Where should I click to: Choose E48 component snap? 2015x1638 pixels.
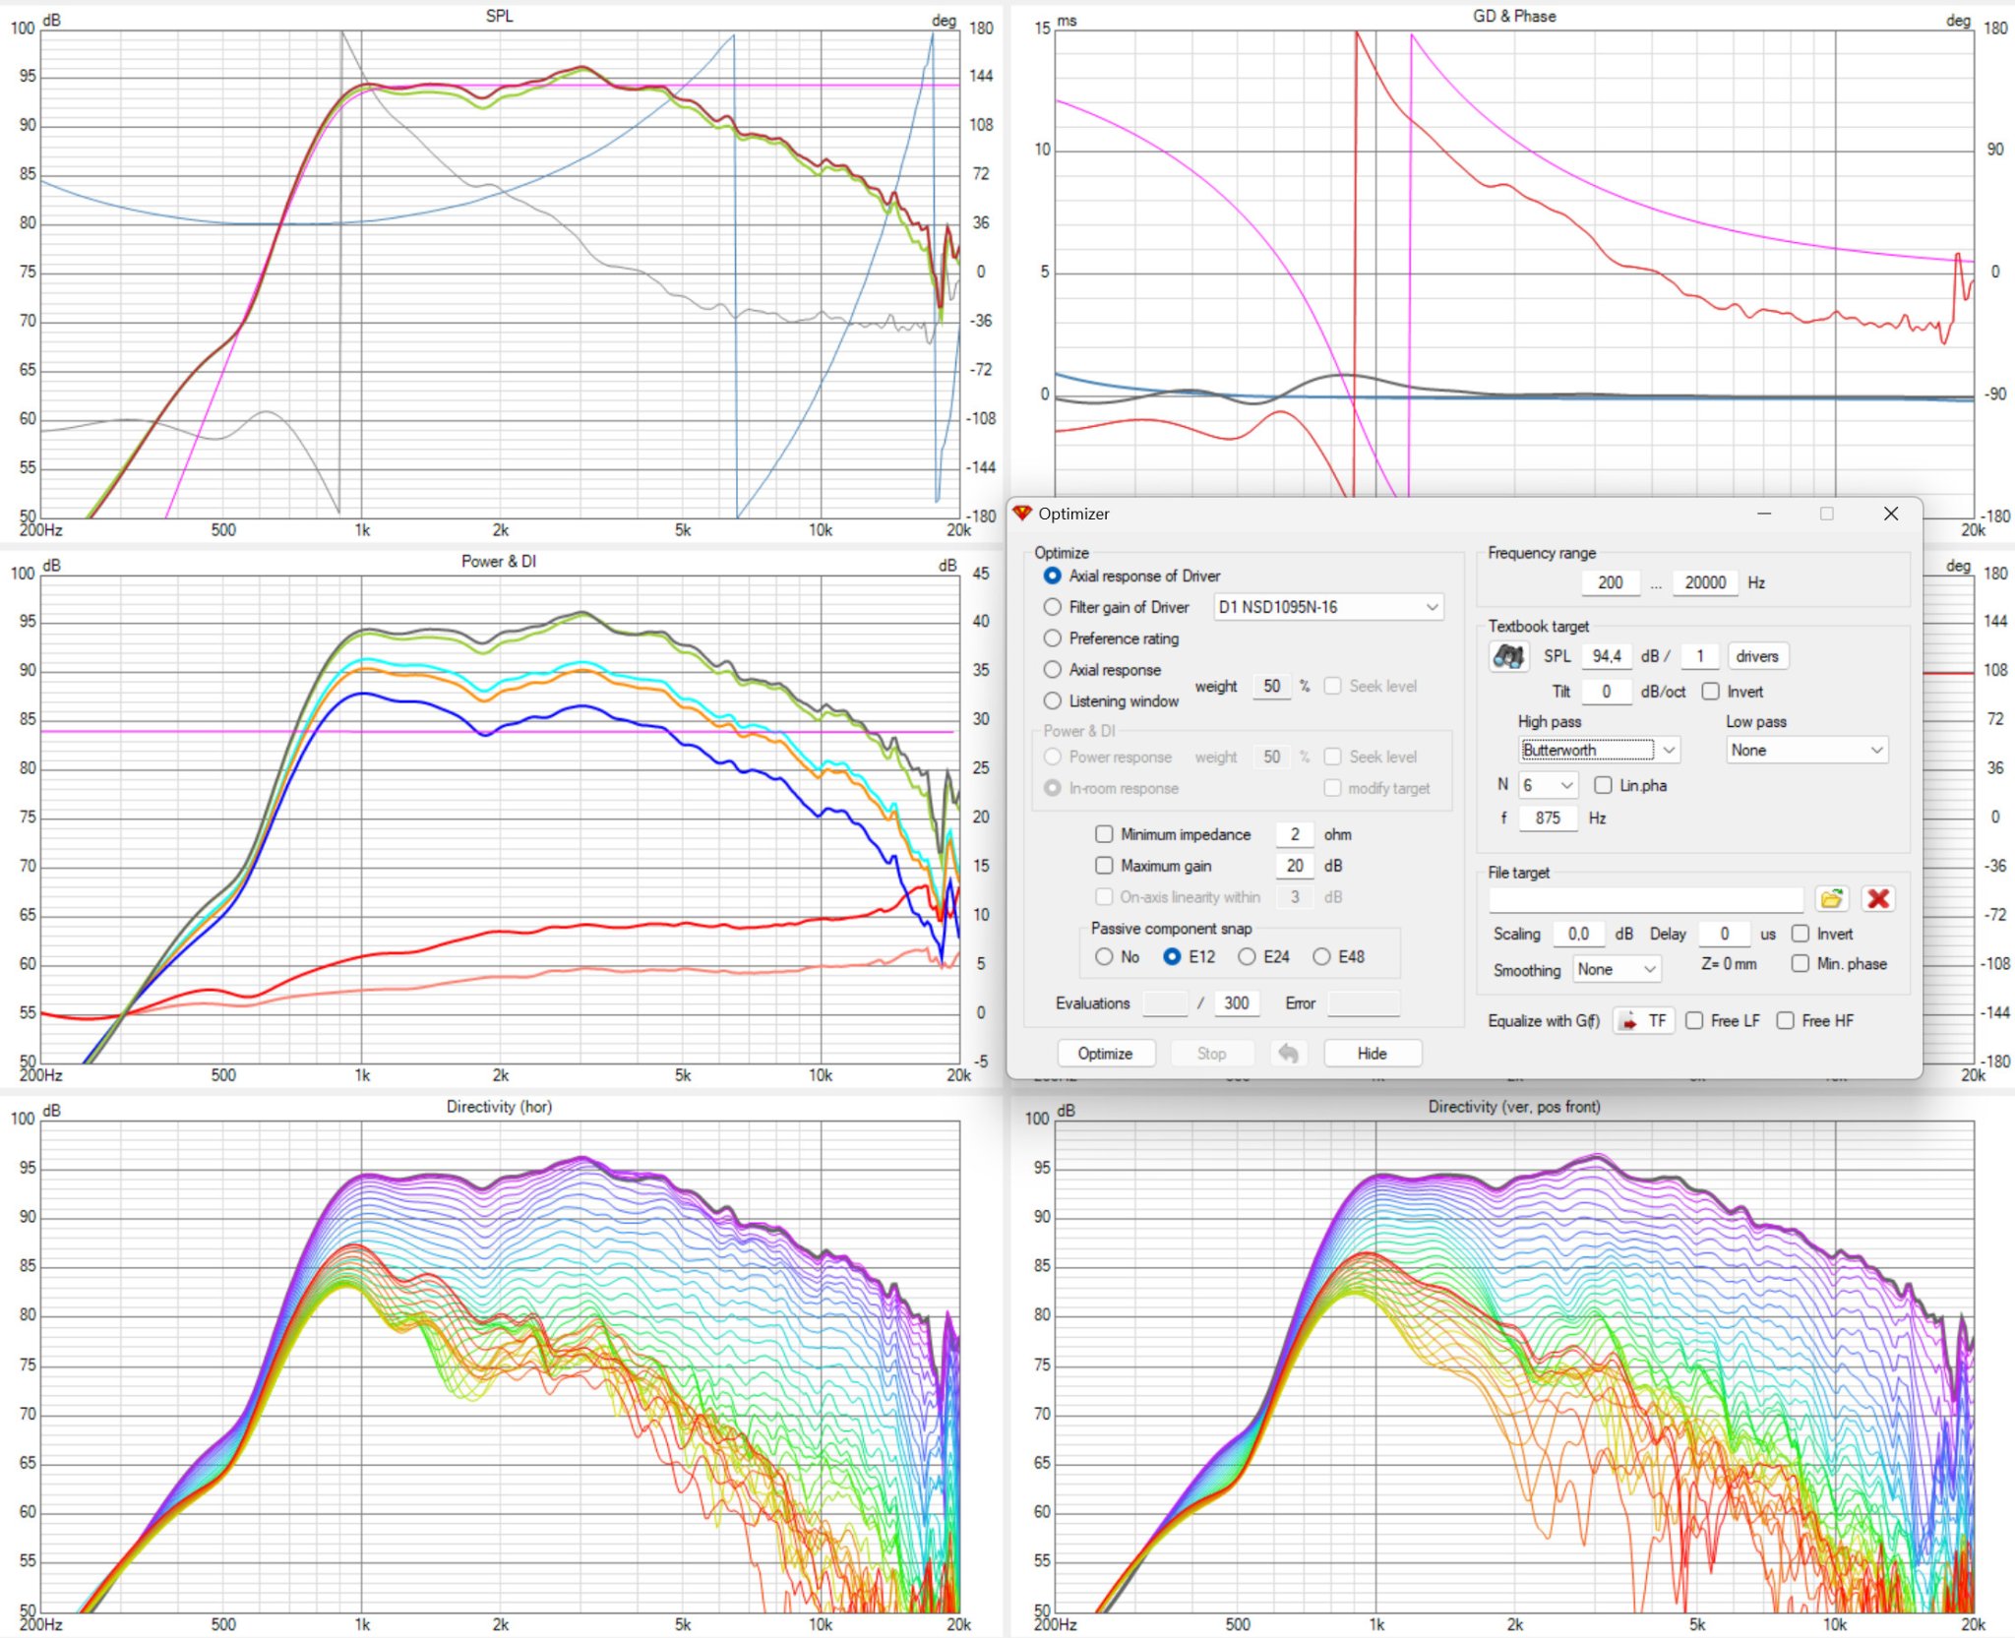(x=1321, y=957)
